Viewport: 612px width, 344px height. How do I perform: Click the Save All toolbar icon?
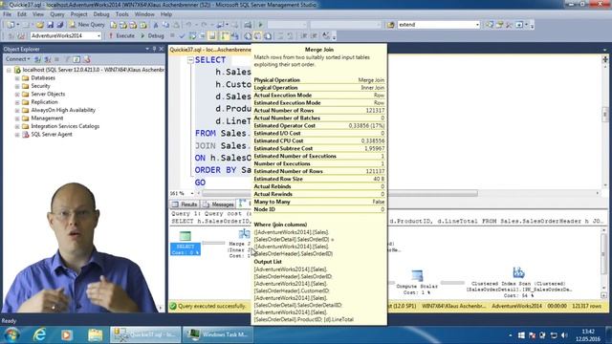click(59, 25)
